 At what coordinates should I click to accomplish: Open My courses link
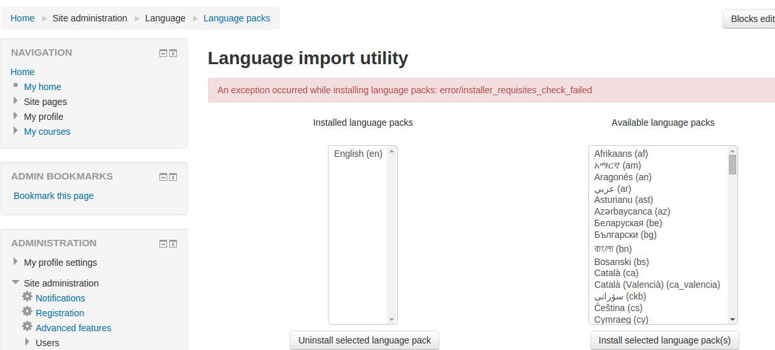pyautogui.click(x=47, y=132)
